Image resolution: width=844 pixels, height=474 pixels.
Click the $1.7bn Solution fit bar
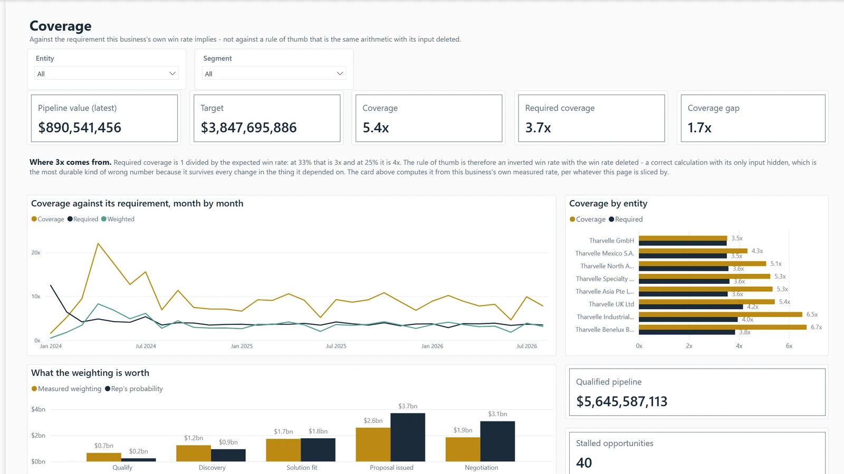pyautogui.click(x=283, y=450)
